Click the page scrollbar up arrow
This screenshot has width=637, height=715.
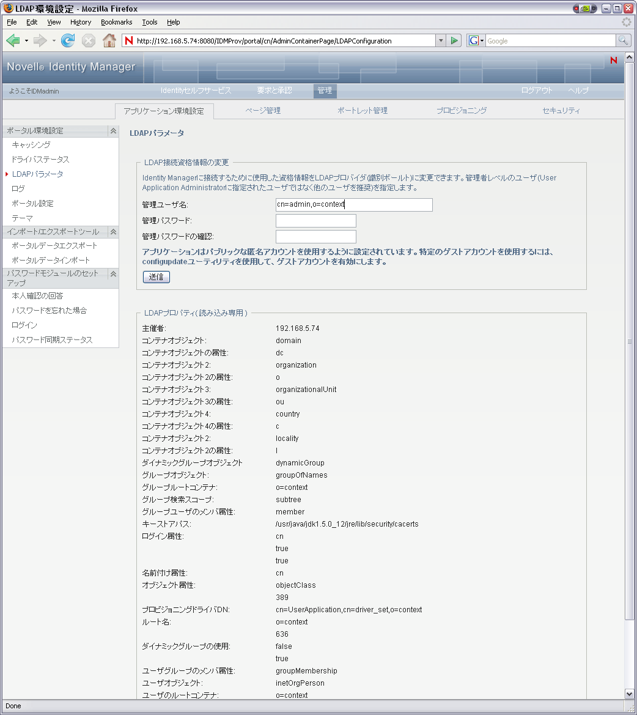coord(629,57)
